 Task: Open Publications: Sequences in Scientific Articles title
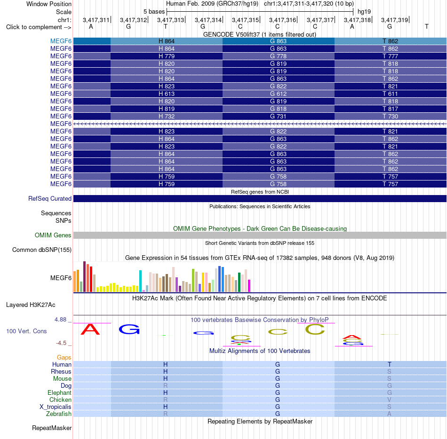260,206
